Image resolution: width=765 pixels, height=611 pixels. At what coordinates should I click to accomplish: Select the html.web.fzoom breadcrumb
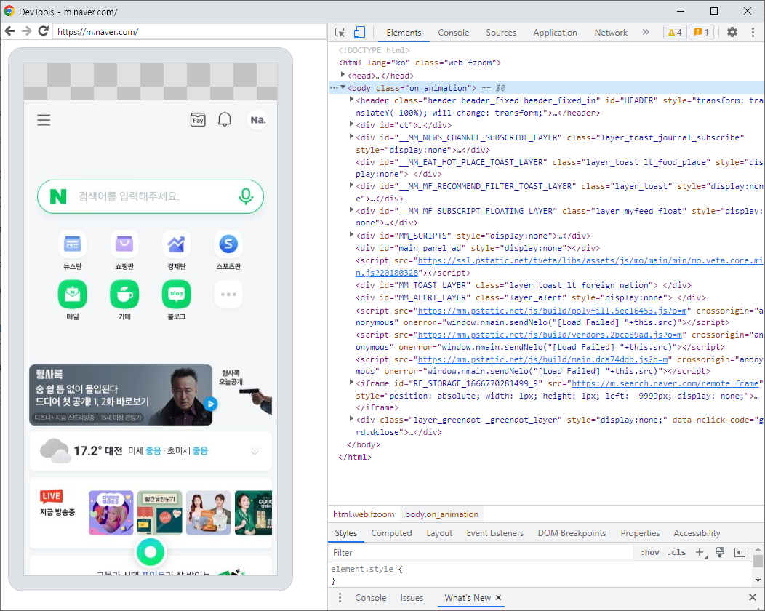tap(364, 514)
